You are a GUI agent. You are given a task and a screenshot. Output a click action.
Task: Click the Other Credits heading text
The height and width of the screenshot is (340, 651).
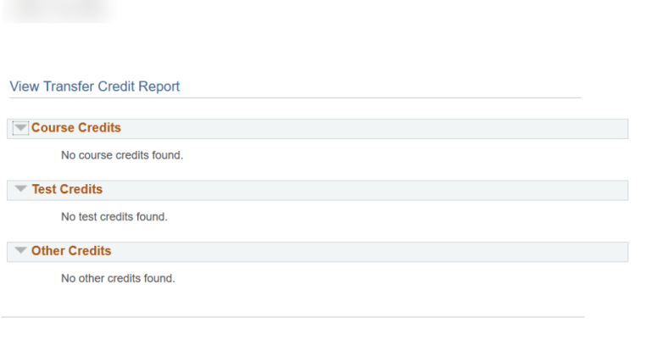(71, 251)
